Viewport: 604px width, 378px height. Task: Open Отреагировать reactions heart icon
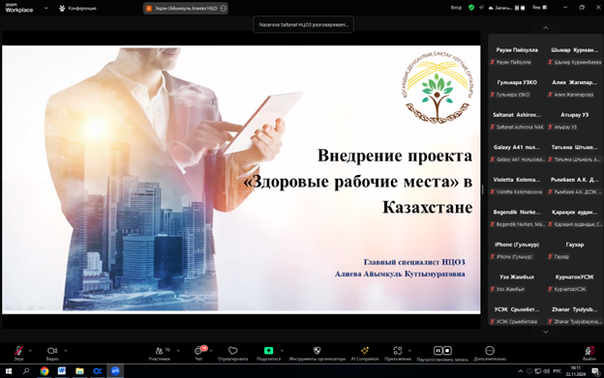click(233, 353)
